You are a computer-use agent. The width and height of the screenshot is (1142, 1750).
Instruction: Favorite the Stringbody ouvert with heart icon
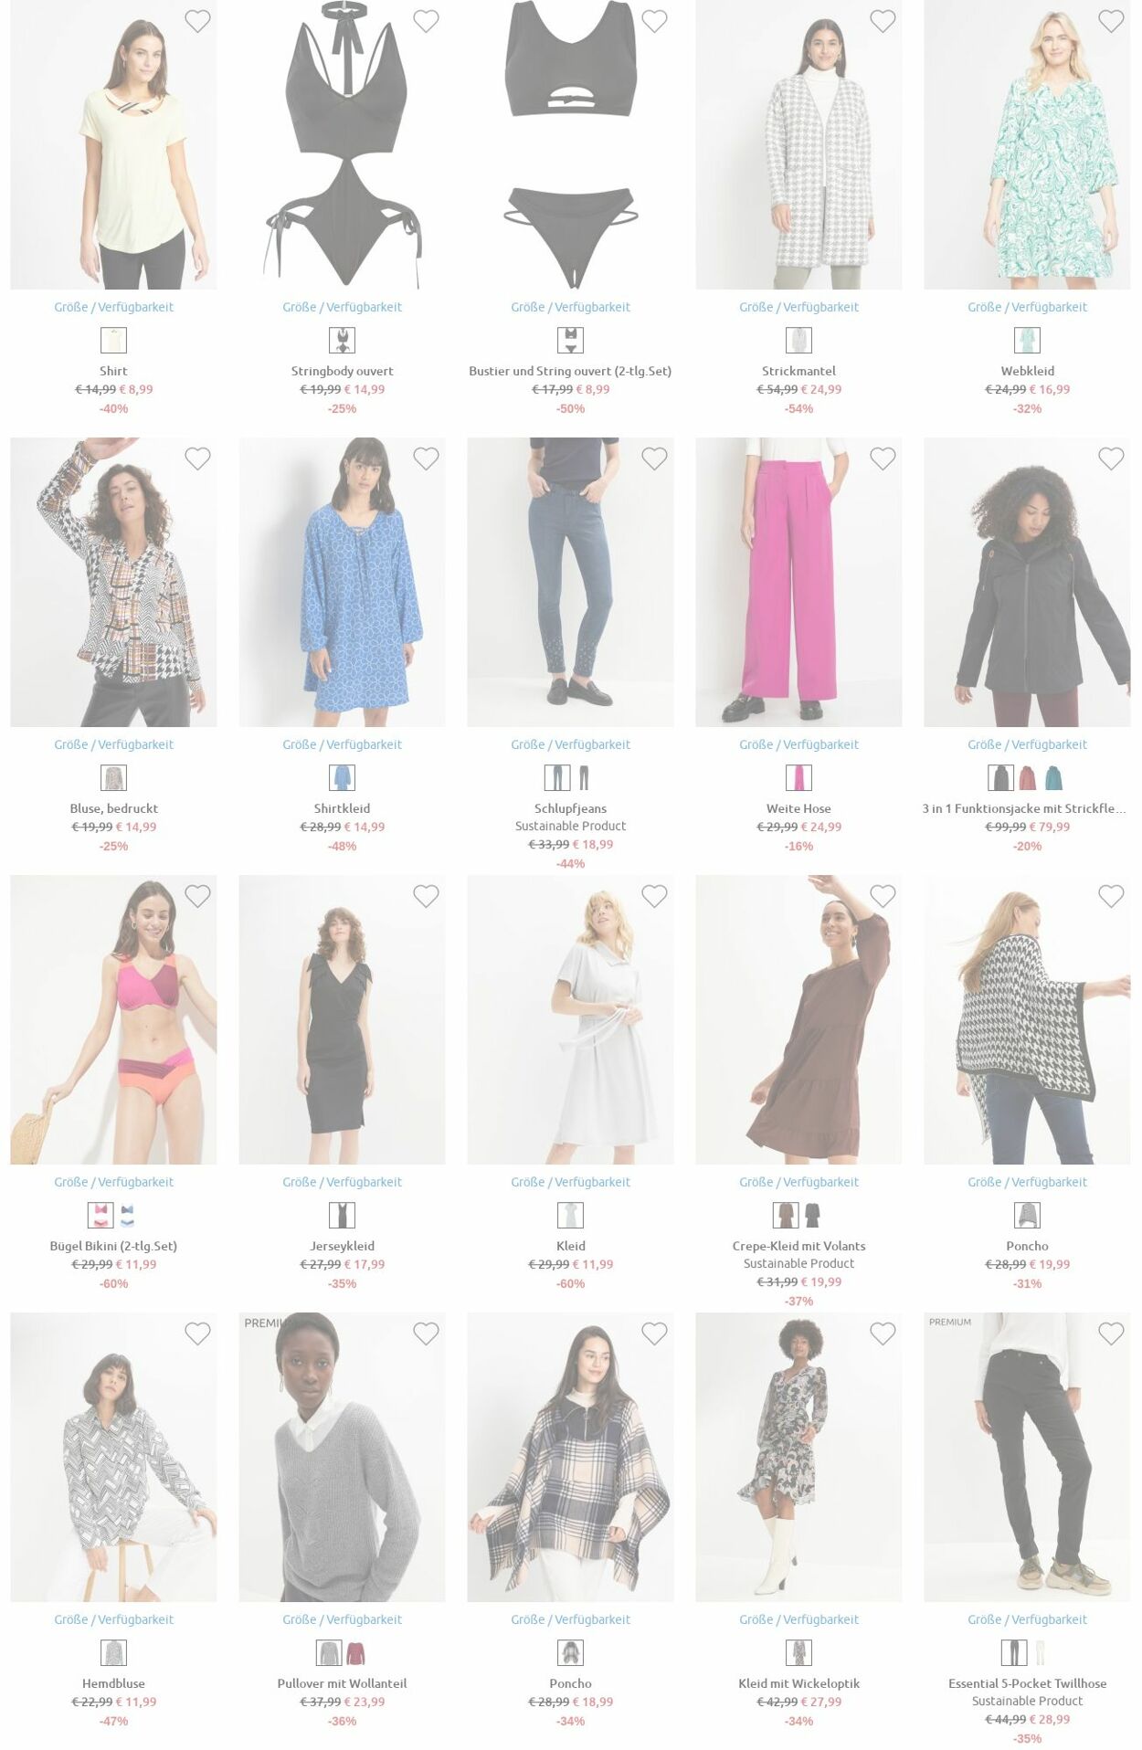pos(426,21)
